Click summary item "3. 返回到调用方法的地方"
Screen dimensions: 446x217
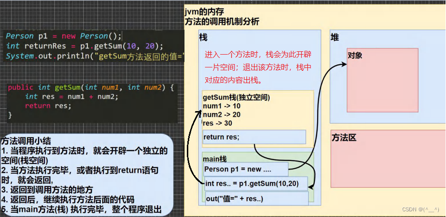point(47,190)
